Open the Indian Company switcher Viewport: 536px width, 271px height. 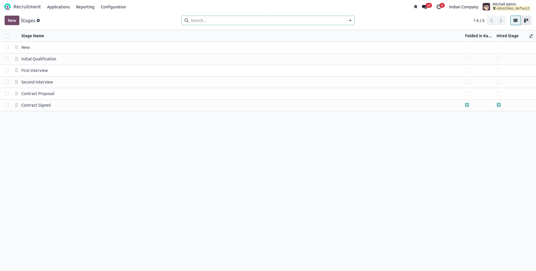coord(464,7)
